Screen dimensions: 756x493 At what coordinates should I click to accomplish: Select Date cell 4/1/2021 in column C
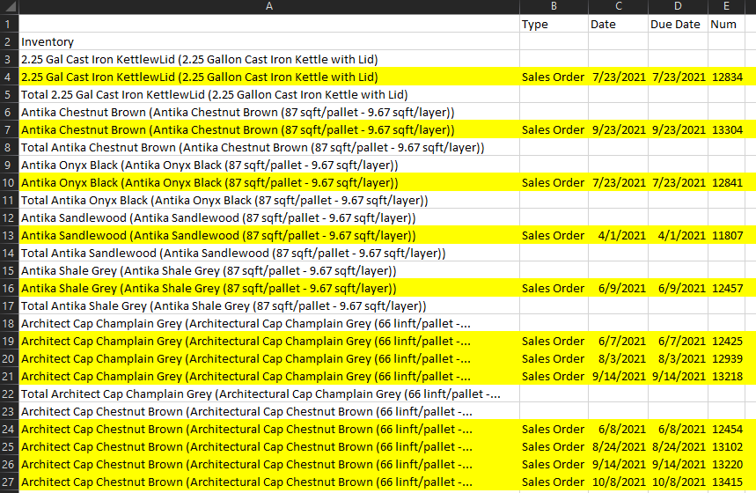pos(618,235)
